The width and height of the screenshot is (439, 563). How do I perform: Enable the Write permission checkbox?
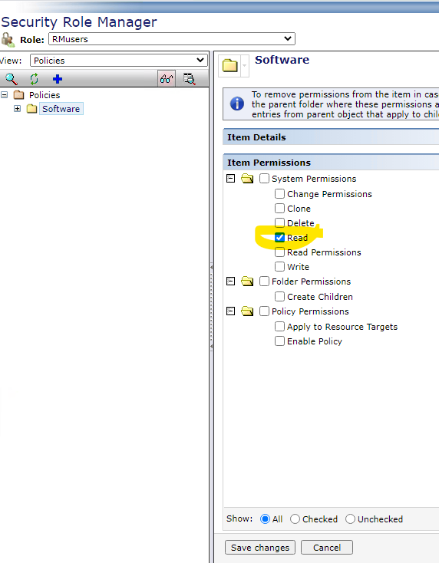(279, 266)
